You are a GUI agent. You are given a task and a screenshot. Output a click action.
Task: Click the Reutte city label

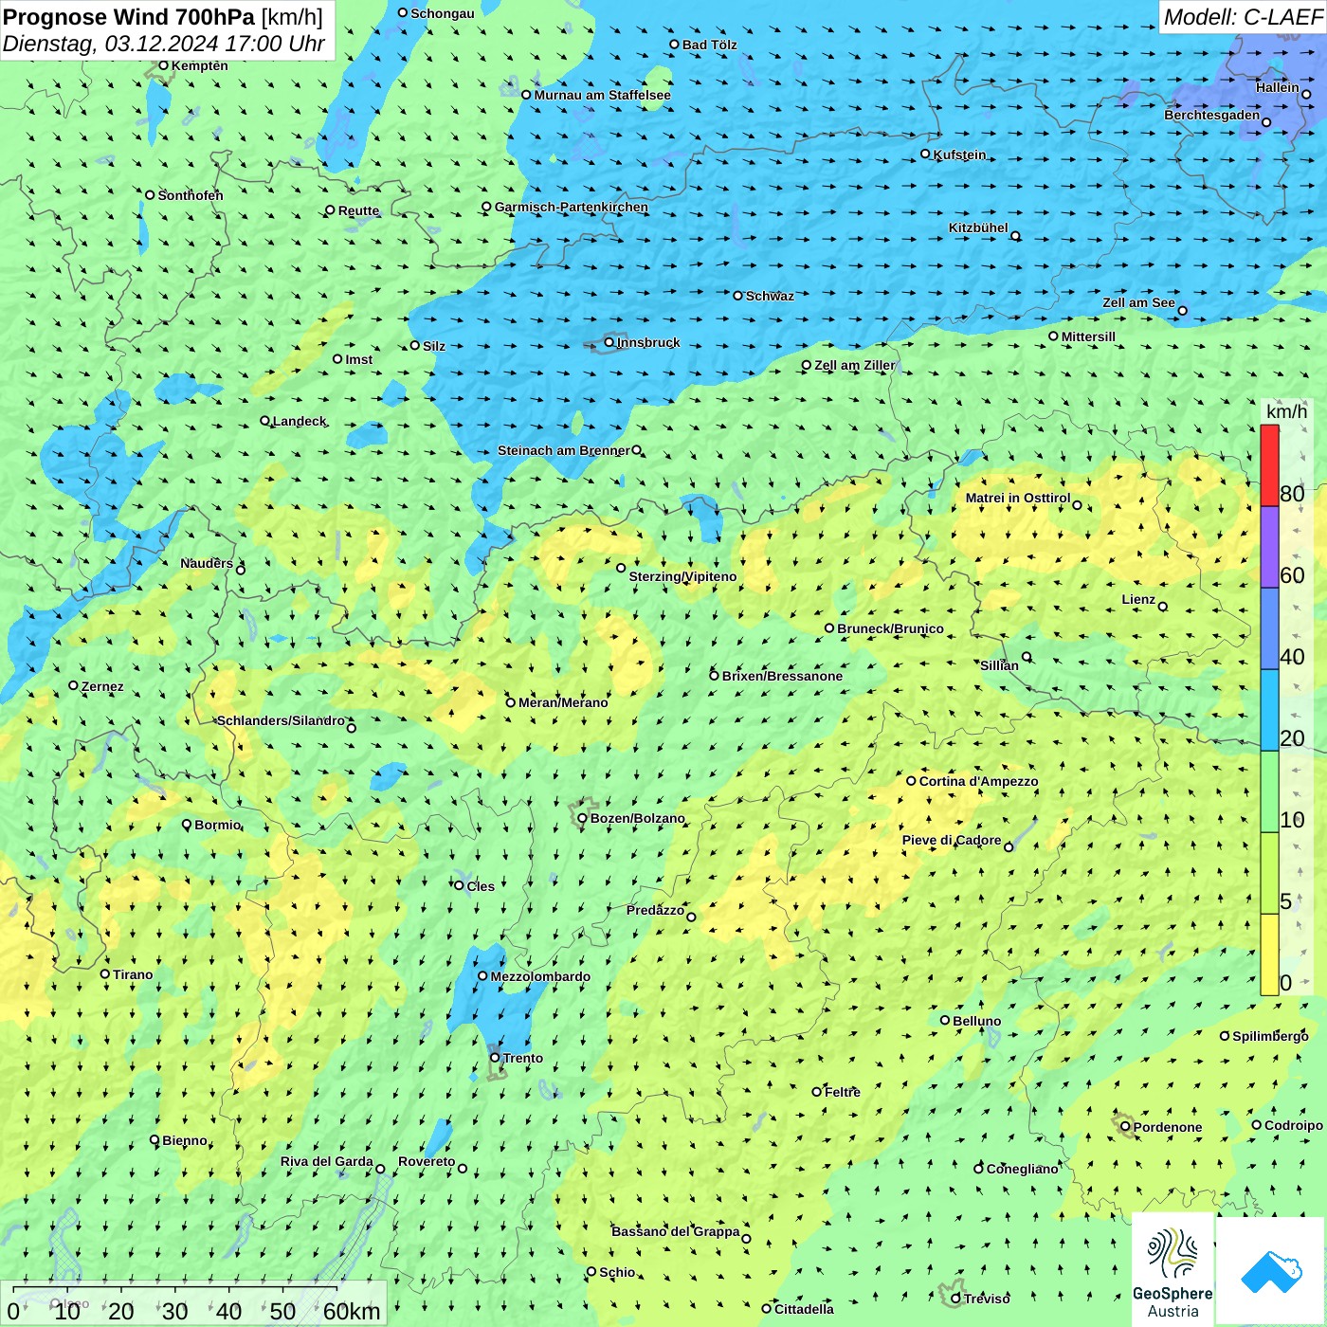(358, 210)
